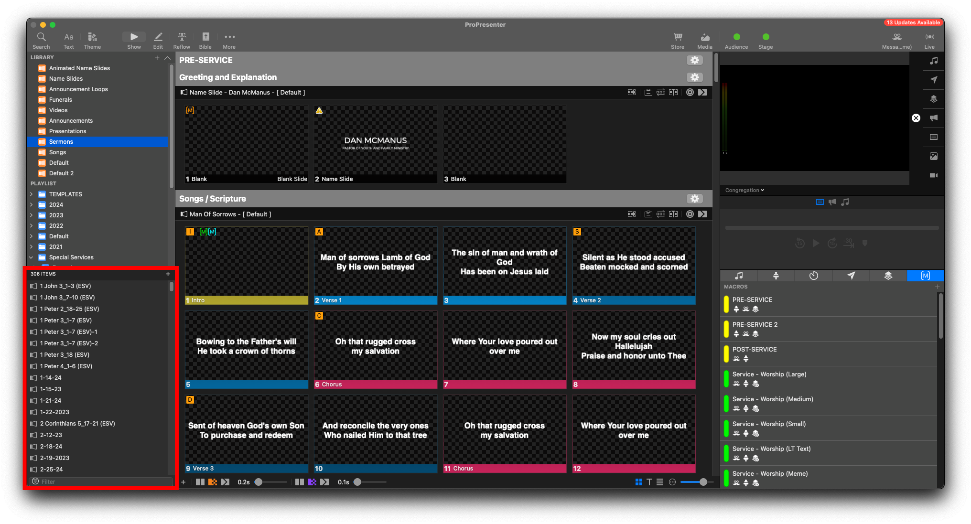
Task: Open the Congregation dropdown
Action: click(x=744, y=190)
